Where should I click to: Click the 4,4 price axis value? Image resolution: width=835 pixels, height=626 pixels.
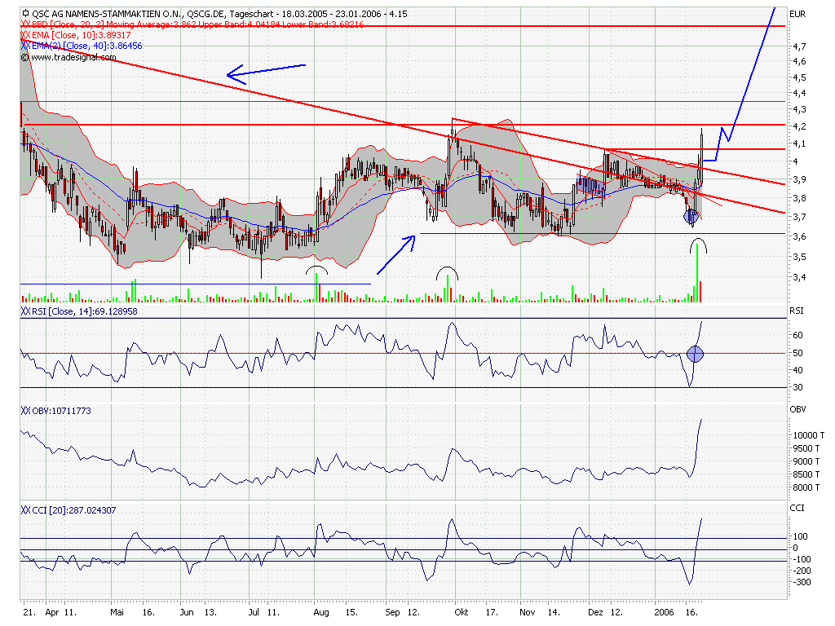coord(799,93)
